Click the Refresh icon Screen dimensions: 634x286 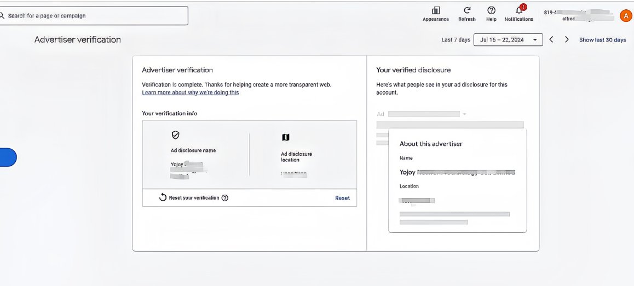tap(467, 10)
